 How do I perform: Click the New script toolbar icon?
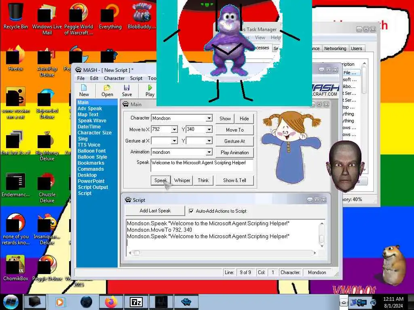tap(84, 90)
